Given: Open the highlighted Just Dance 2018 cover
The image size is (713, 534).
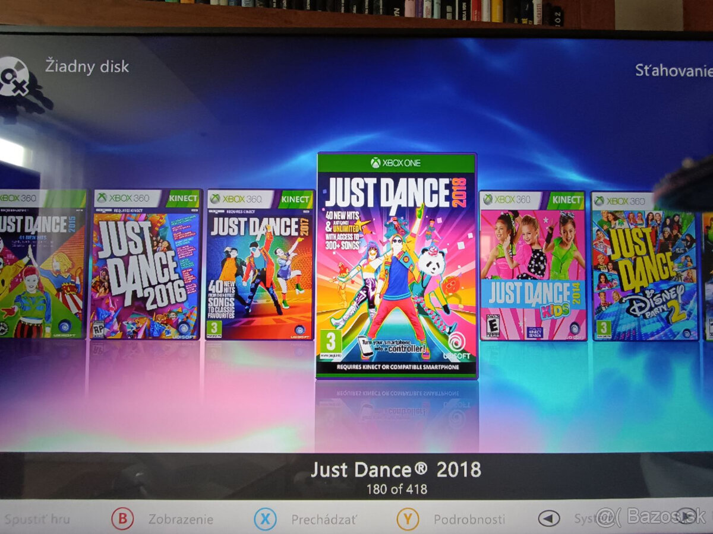Looking at the screenshot, I should (396, 265).
